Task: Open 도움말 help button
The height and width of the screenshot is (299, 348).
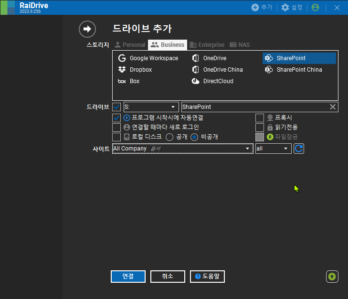Action: [207, 277]
